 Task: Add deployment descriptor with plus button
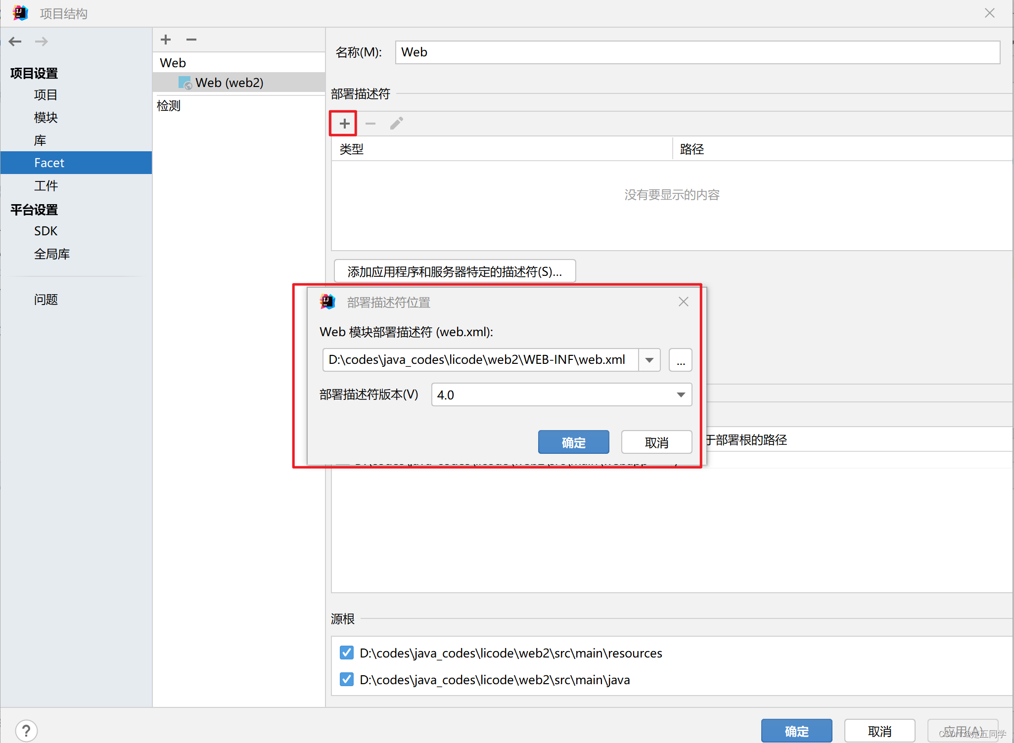coord(344,123)
